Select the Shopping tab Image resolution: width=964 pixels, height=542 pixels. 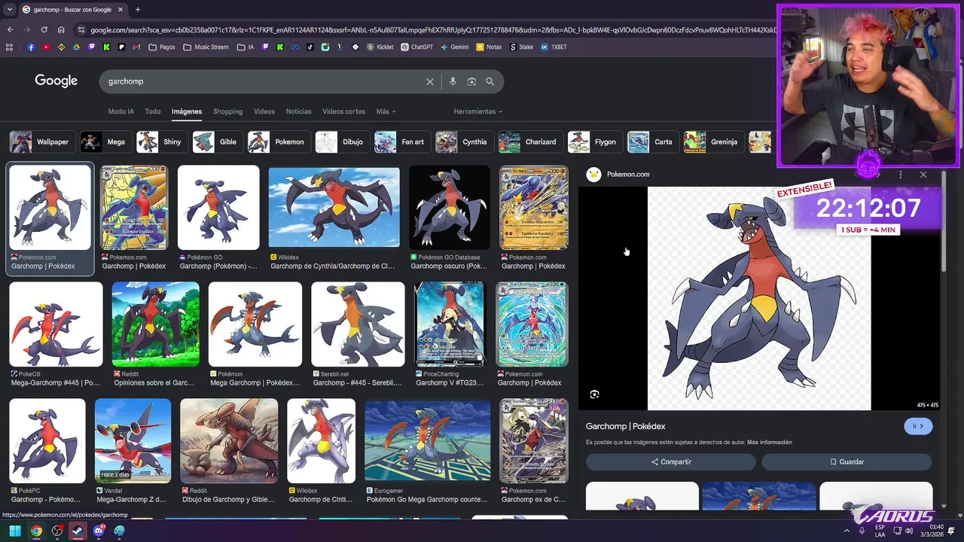[227, 111]
